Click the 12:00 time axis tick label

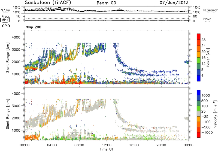pyautogui.click(x=107, y=145)
